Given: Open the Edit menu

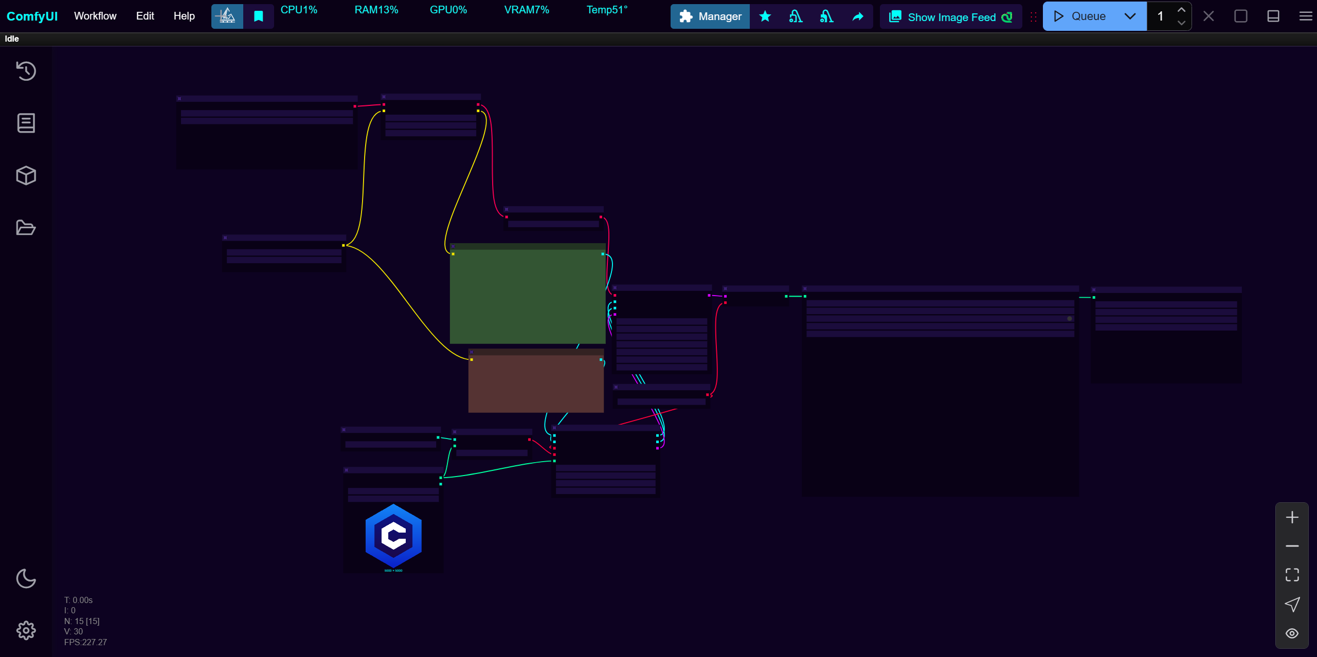Looking at the screenshot, I should 145,16.
